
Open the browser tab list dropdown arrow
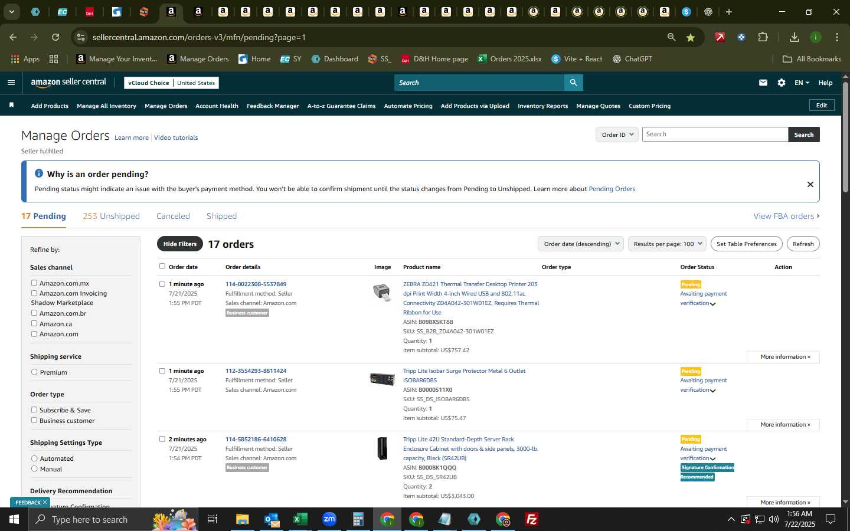11,12
